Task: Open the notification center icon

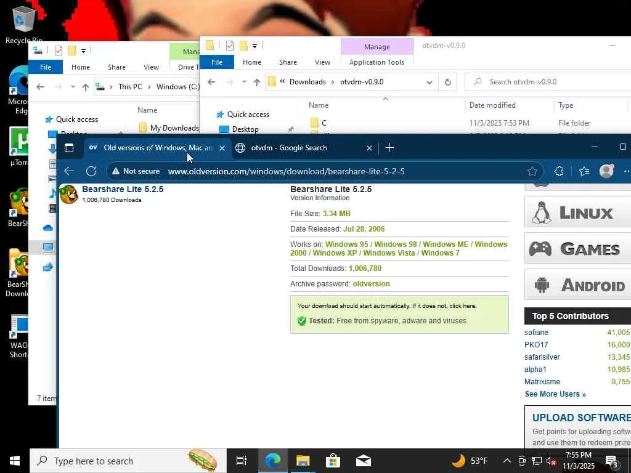Action: (612, 461)
